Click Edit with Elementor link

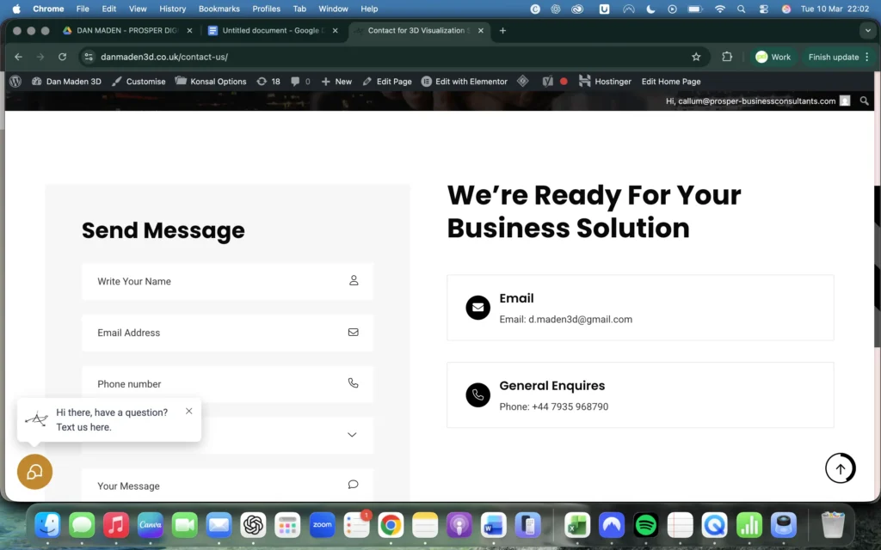pyautogui.click(x=465, y=82)
